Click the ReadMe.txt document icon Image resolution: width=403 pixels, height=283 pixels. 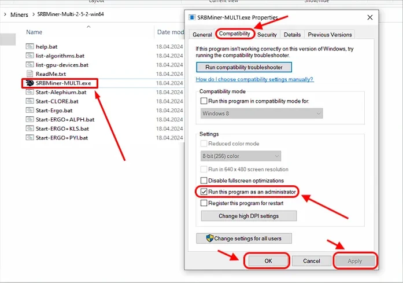(30, 74)
